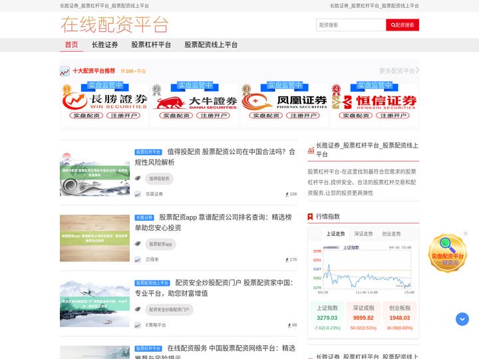Viewport: 479px width, 359px height.
Task: Open article title 股票配资app 靠谱配资公司排名查询
Action: (x=214, y=223)
